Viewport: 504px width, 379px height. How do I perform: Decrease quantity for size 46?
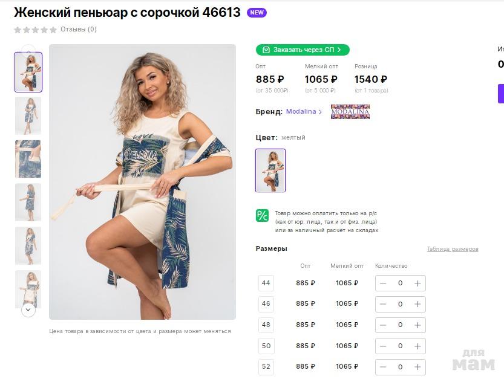pos(383,304)
